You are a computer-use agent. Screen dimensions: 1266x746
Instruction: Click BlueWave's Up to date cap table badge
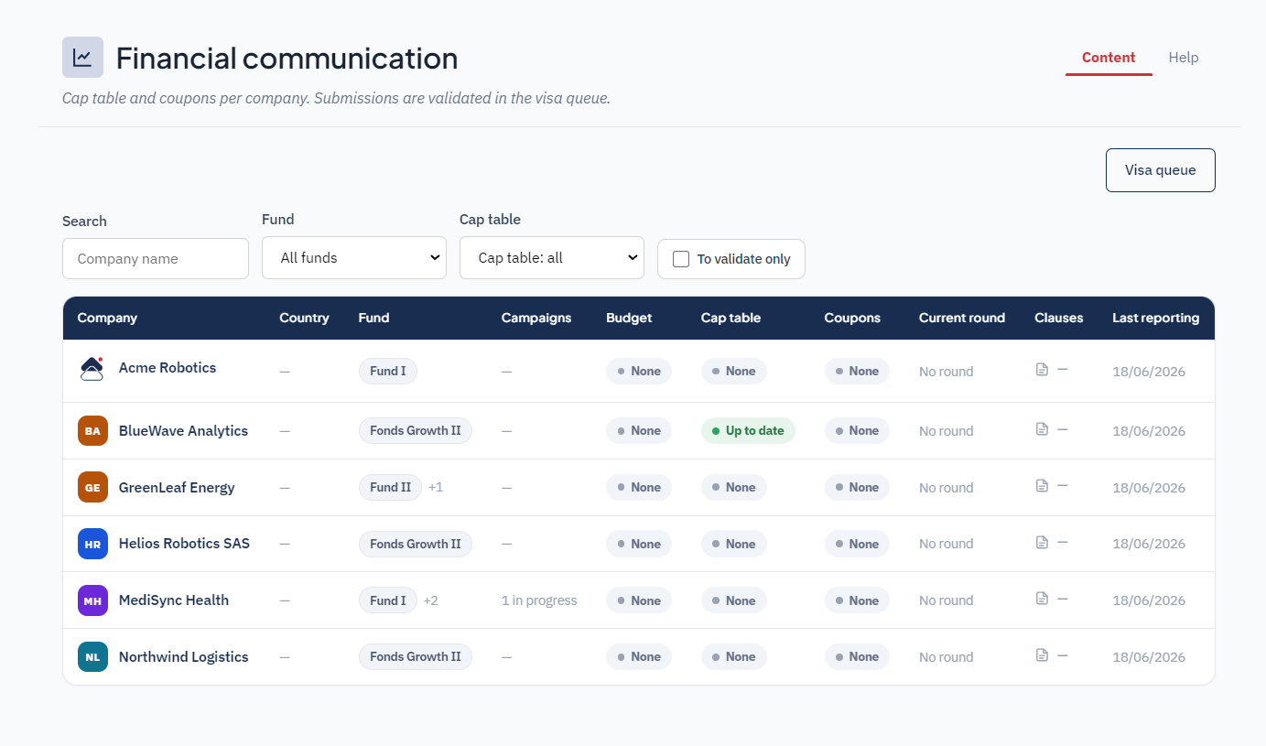[748, 431]
